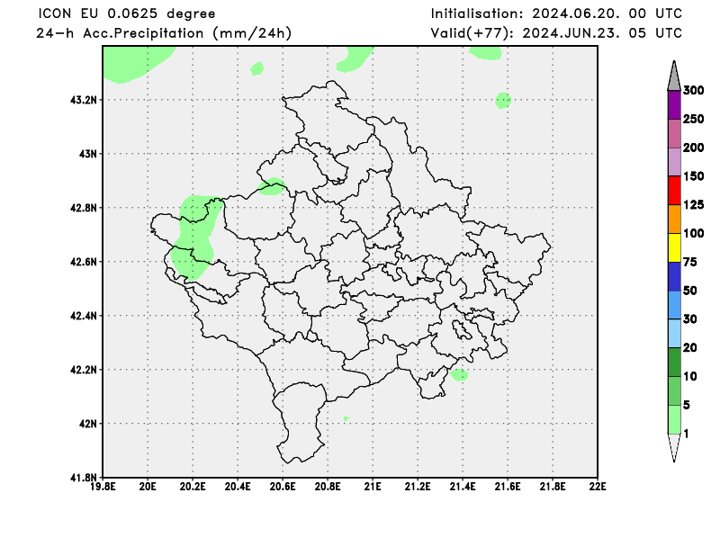Screen dimensions: 720x556
Task: Click the 42.2N latitude label
Action: tap(84, 370)
